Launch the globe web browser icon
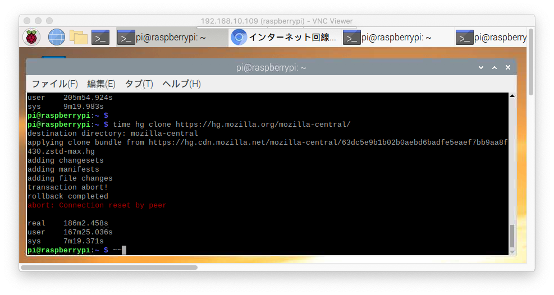 point(57,38)
